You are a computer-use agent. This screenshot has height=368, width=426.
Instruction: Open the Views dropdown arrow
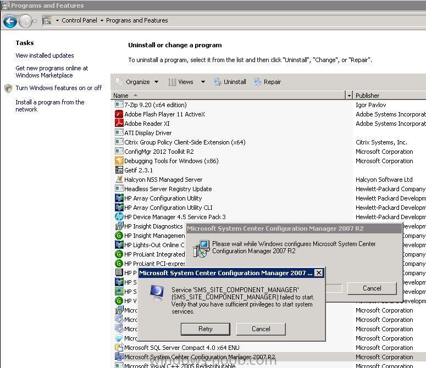click(202, 82)
